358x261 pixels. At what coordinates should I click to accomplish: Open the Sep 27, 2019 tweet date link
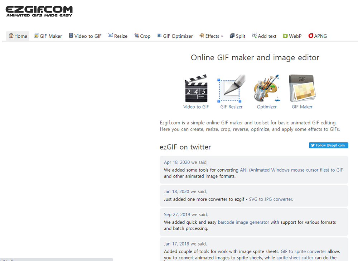coord(177,215)
